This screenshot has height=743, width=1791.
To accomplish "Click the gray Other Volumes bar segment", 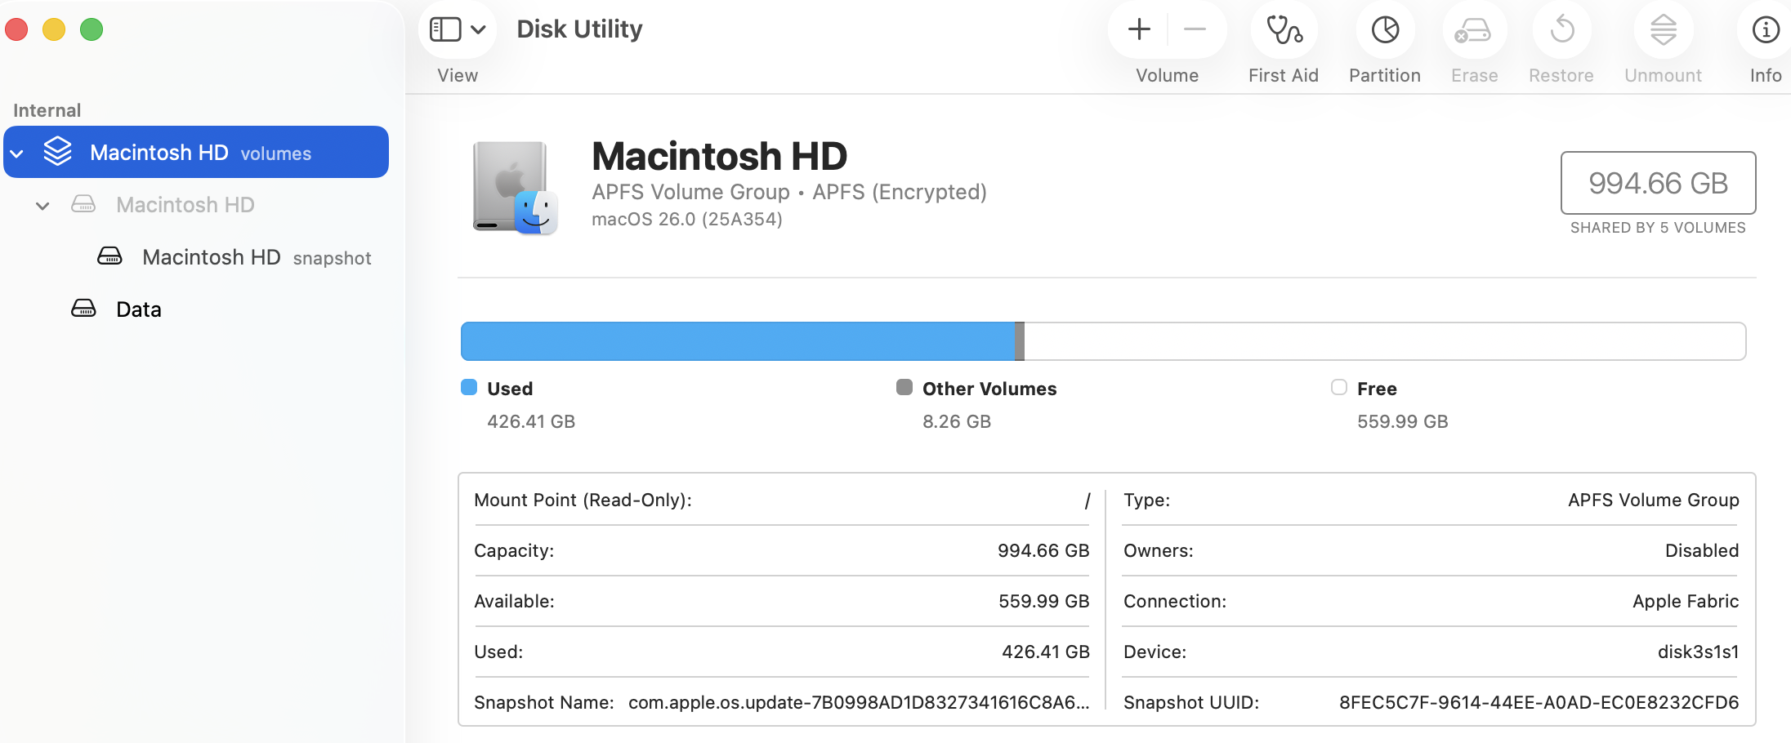I will tap(1020, 341).
